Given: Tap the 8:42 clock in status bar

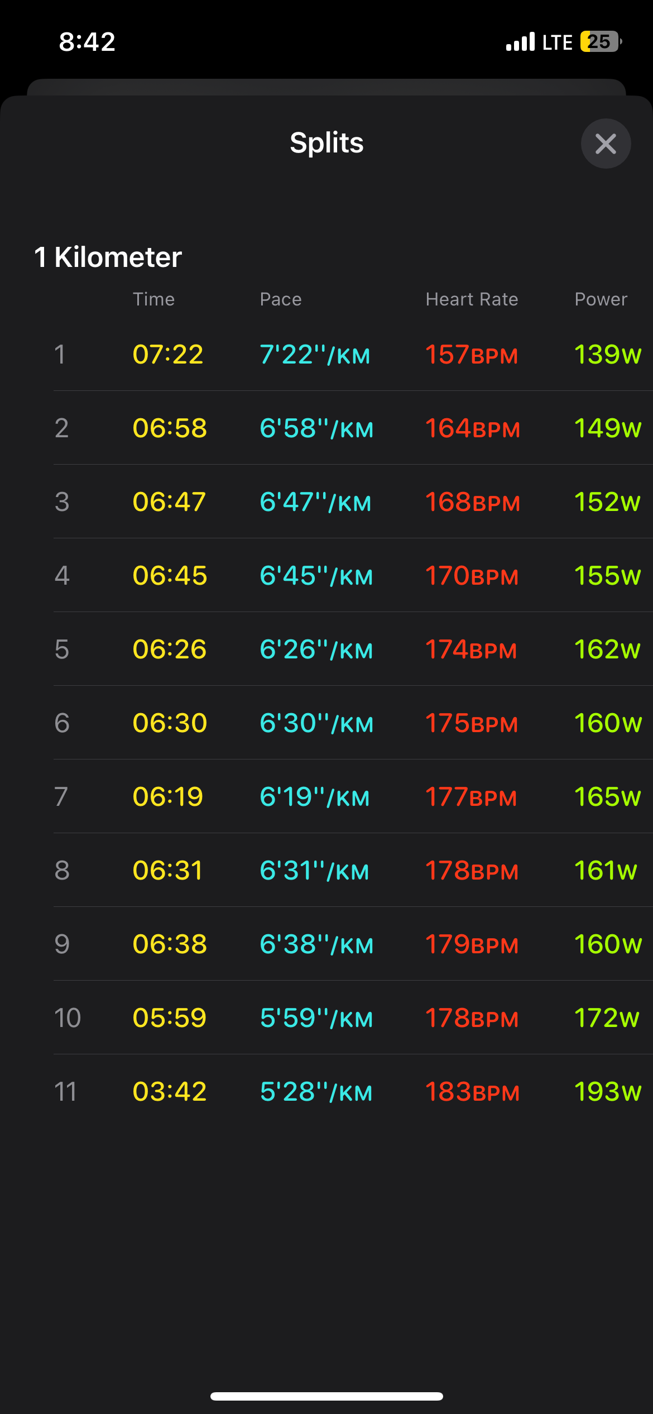Looking at the screenshot, I should point(87,42).
